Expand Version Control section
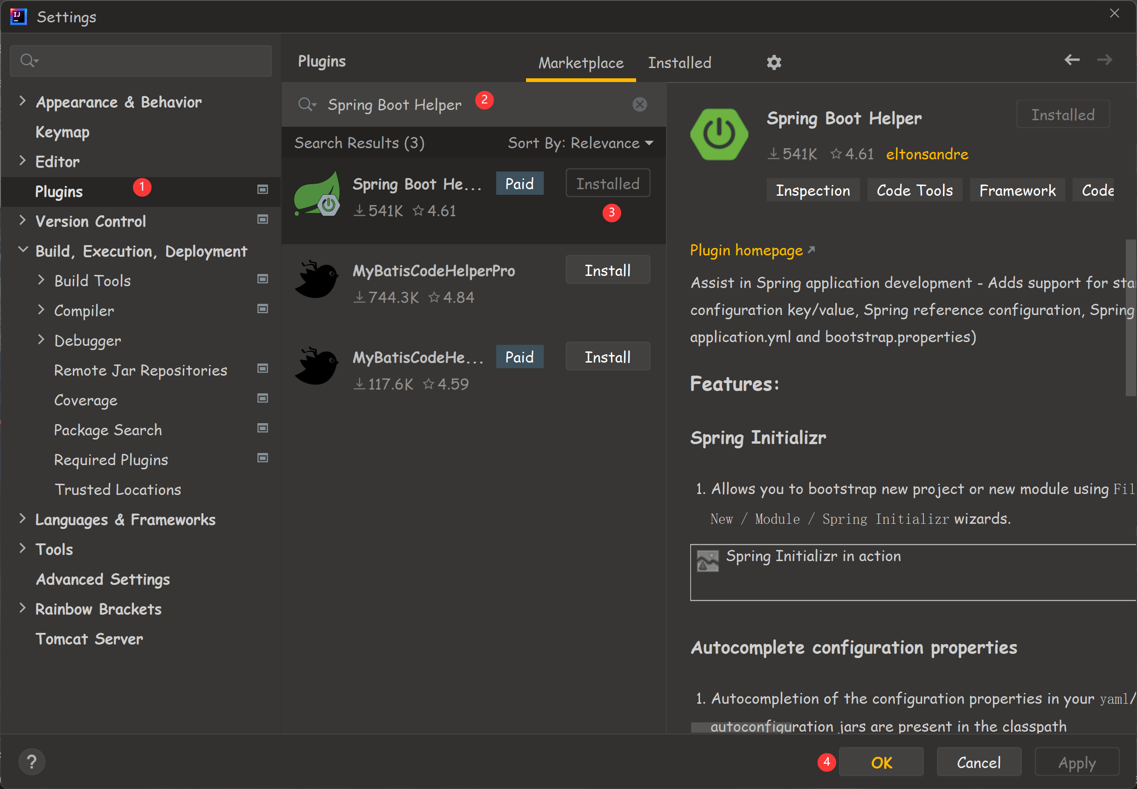Image resolution: width=1137 pixels, height=789 pixels. click(x=22, y=220)
